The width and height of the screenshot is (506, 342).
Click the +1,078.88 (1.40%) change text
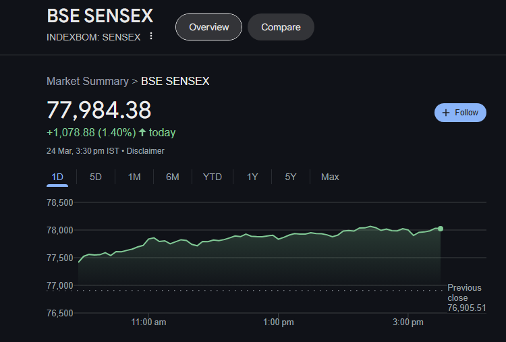(x=91, y=133)
